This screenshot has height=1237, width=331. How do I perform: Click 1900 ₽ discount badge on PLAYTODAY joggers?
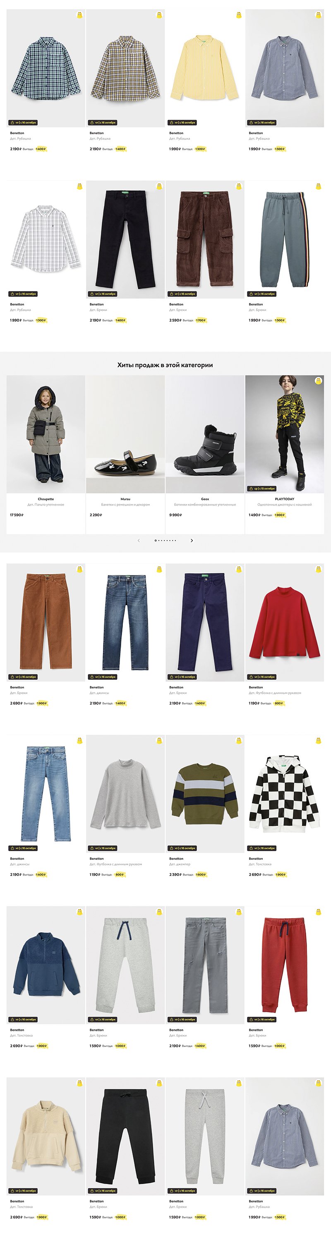point(280,515)
